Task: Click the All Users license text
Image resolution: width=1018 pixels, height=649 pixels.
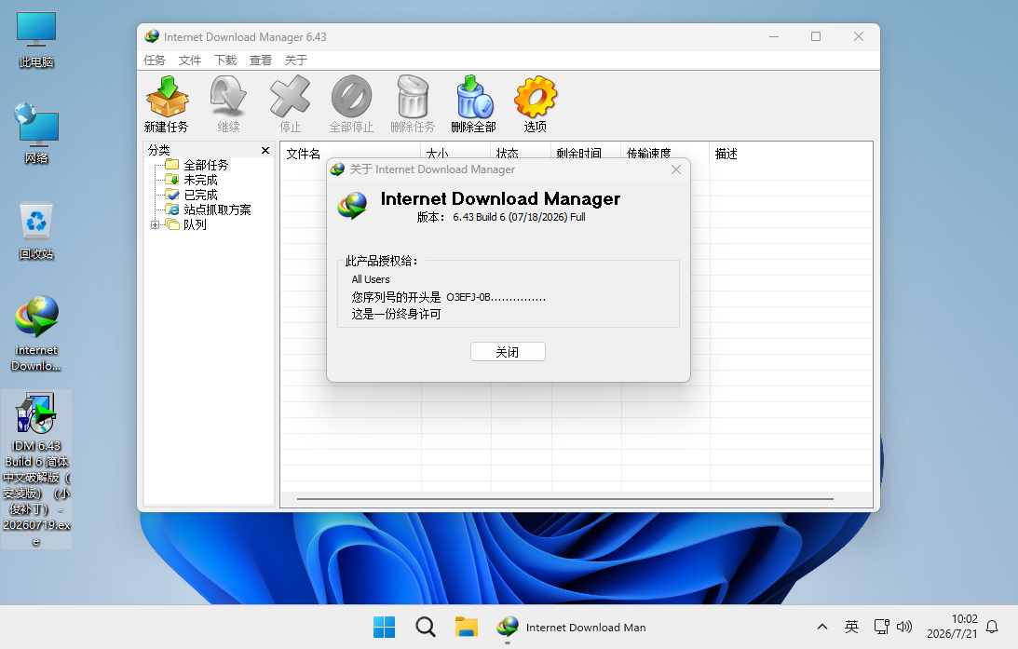Action: (371, 279)
